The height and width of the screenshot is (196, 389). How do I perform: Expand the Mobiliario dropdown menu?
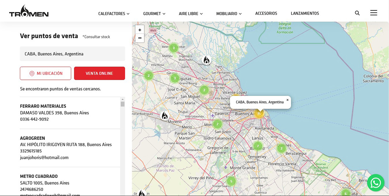pos(229,14)
